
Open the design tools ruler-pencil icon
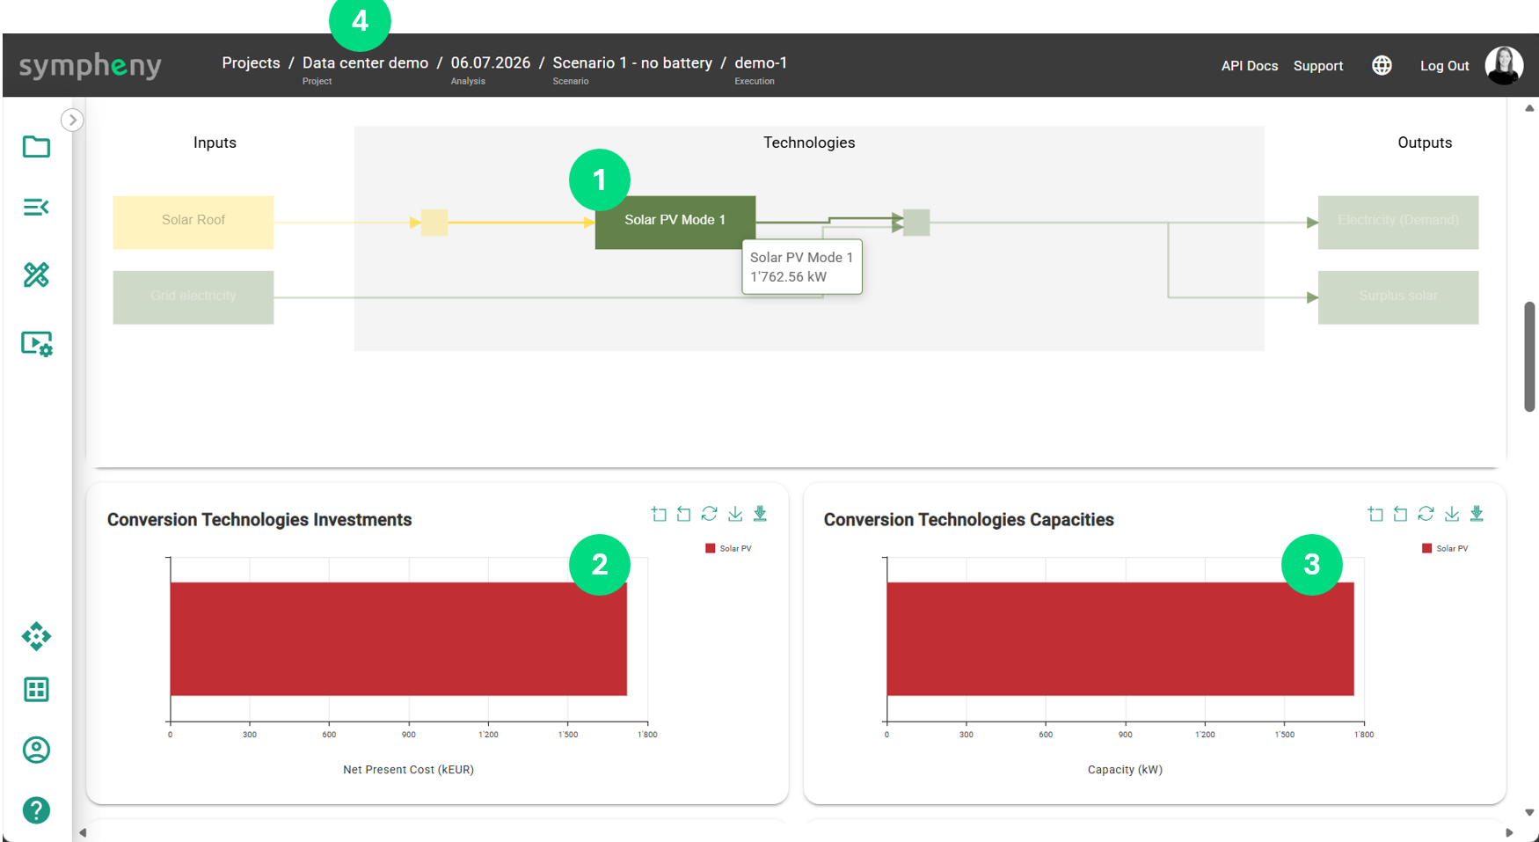[x=36, y=275]
